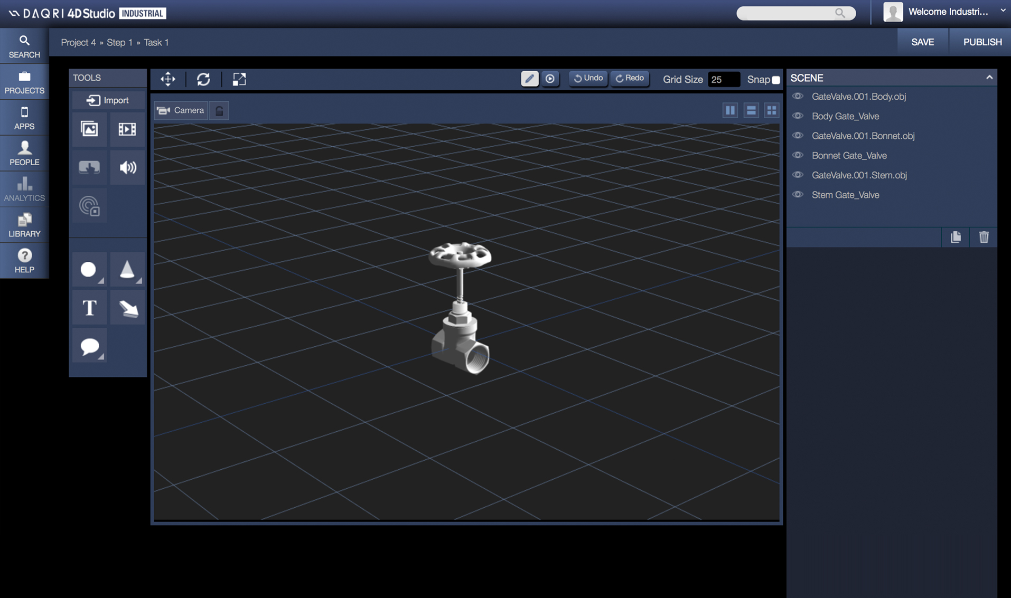This screenshot has width=1011, height=598.
Task: Collapse the SCENE panel chevron
Action: point(989,78)
